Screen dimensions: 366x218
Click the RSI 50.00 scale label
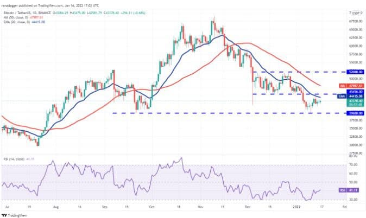pyautogui.click(x=354, y=182)
